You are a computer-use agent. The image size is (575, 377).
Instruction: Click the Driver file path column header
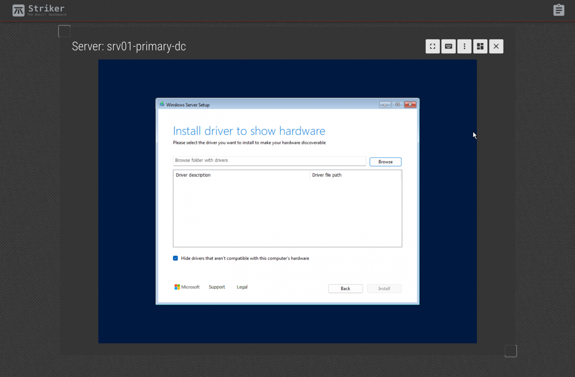tap(327, 175)
